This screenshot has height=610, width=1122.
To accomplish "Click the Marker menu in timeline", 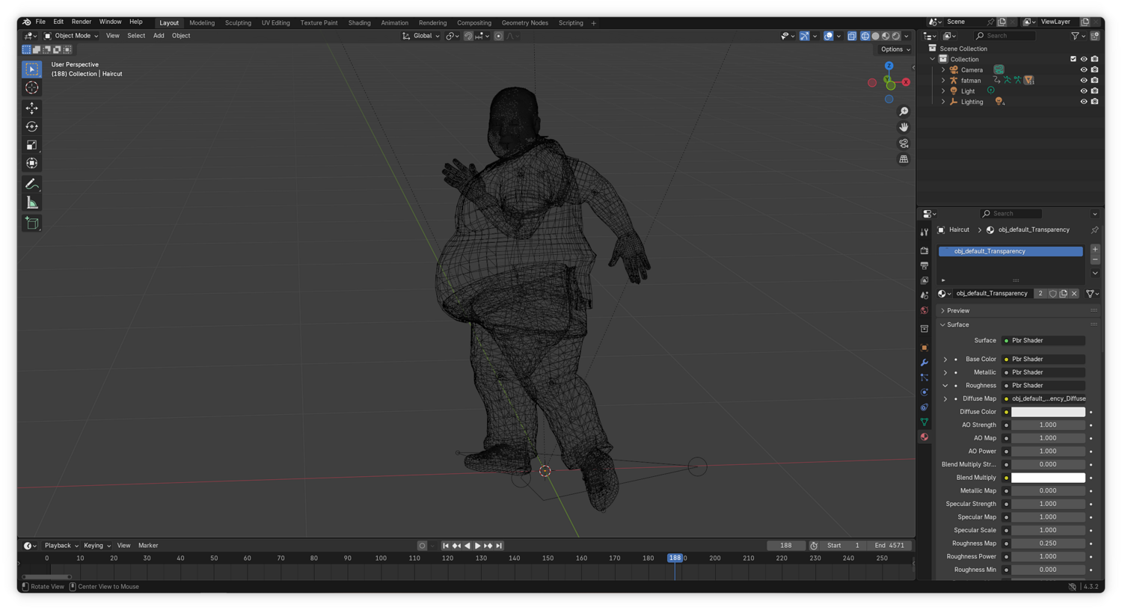I will click(148, 546).
